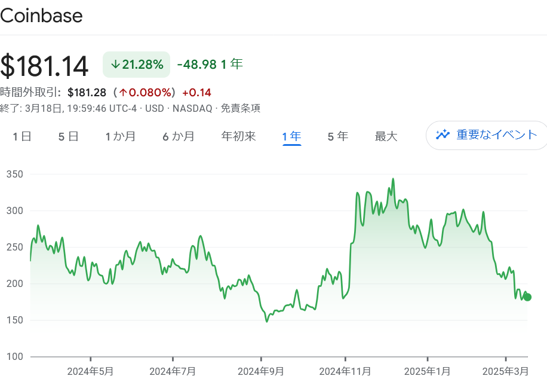Viewport: 547px width, 391px height.
Task: Click the 2024年11月 x-axis label
Action: pyautogui.click(x=345, y=371)
